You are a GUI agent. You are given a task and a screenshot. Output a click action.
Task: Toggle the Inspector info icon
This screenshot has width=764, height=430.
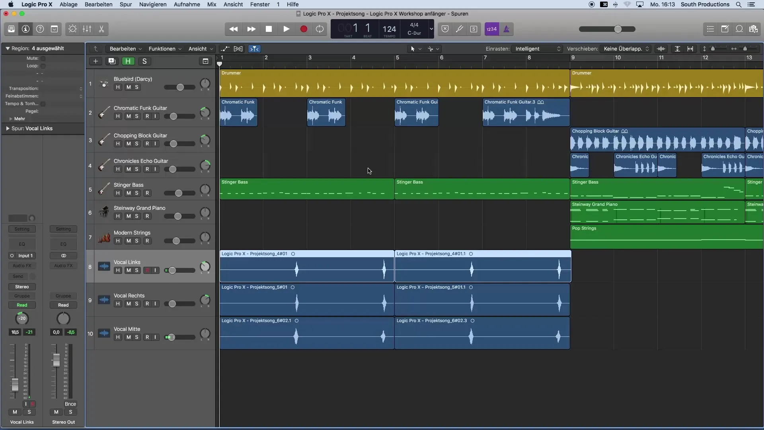click(25, 29)
